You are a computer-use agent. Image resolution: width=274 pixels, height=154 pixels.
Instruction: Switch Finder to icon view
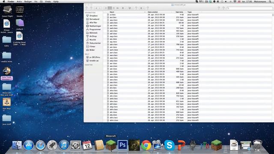coord(106,8)
